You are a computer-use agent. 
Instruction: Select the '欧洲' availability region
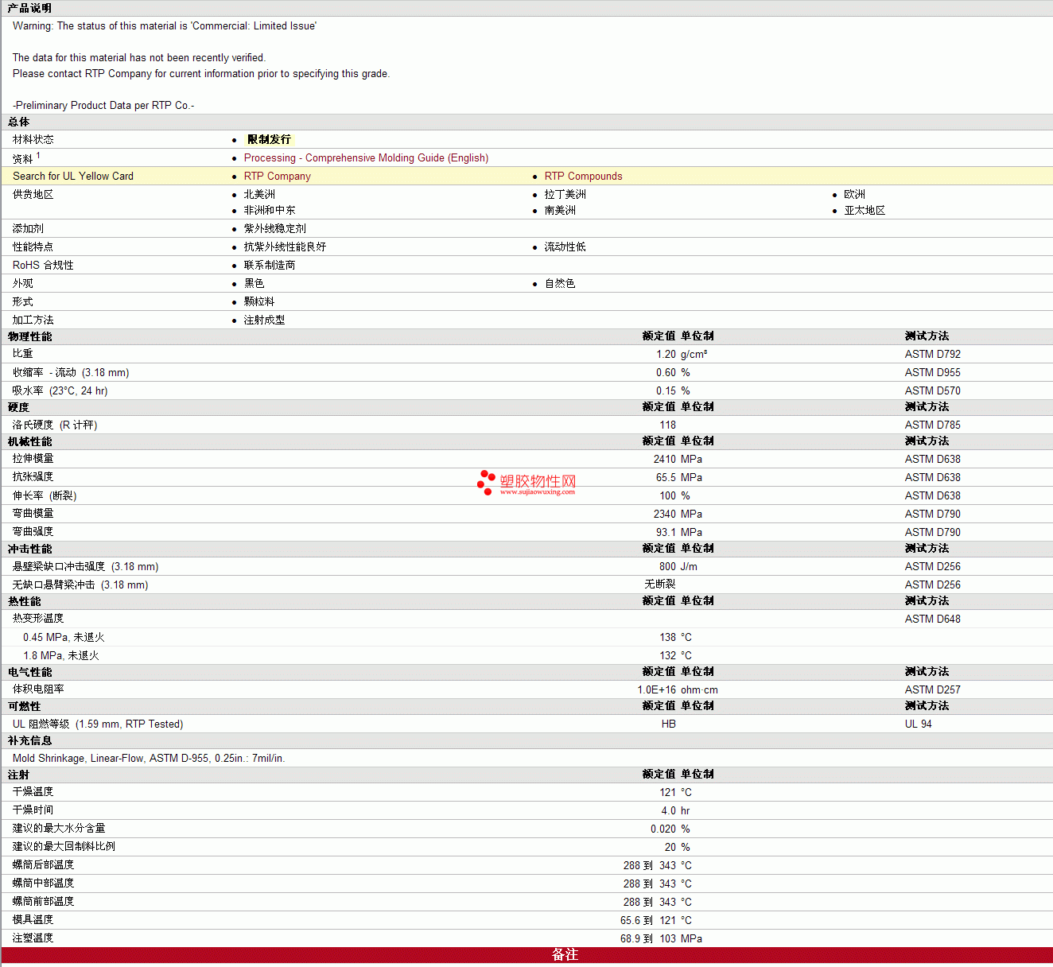click(x=855, y=195)
